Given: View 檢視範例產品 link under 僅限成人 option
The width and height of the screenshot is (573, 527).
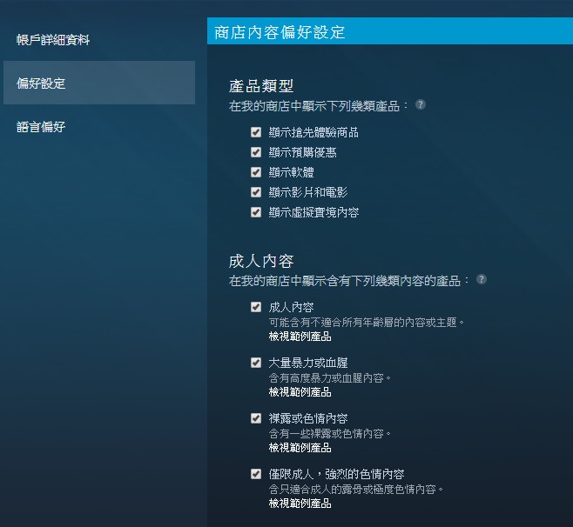Looking at the screenshot, I should tap(300, 503).
